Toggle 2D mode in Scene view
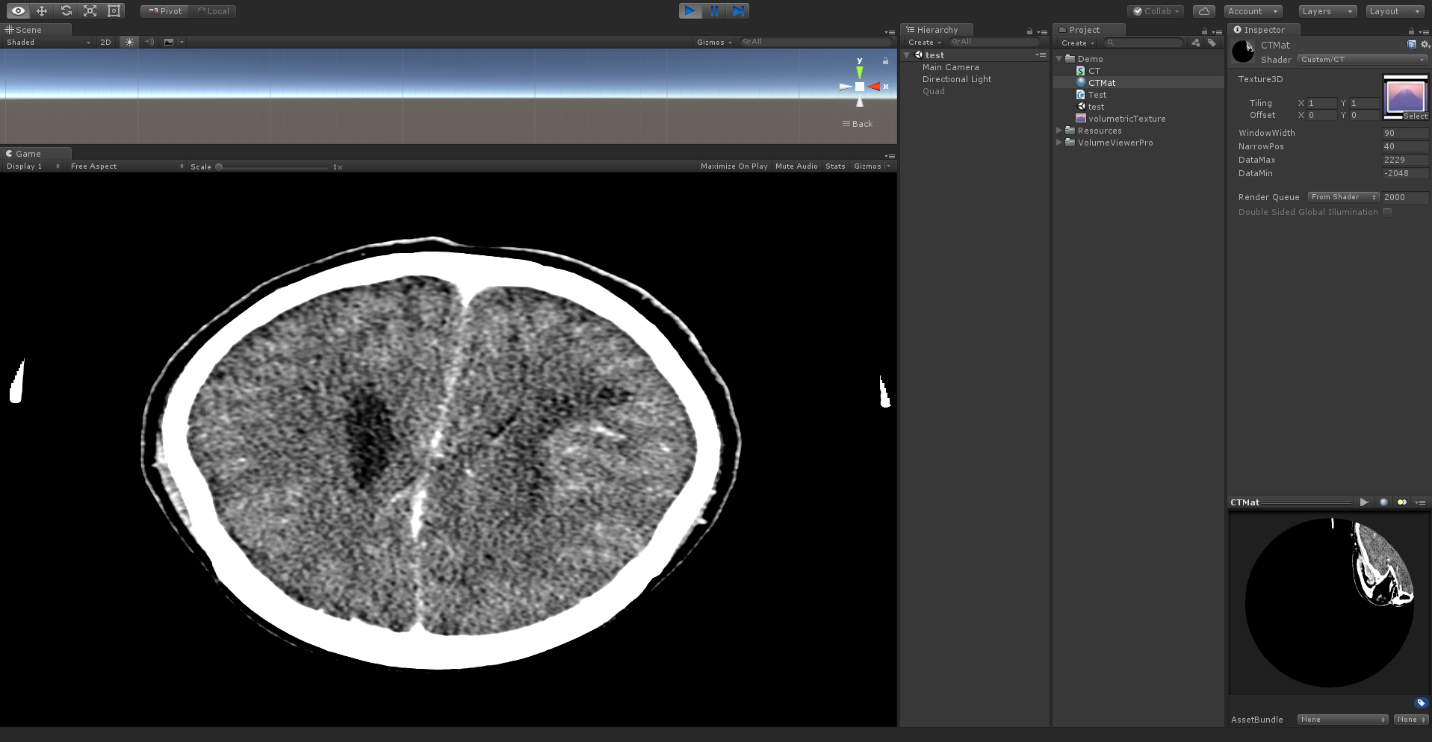1432x742 pixels. [x=105, y=42]
